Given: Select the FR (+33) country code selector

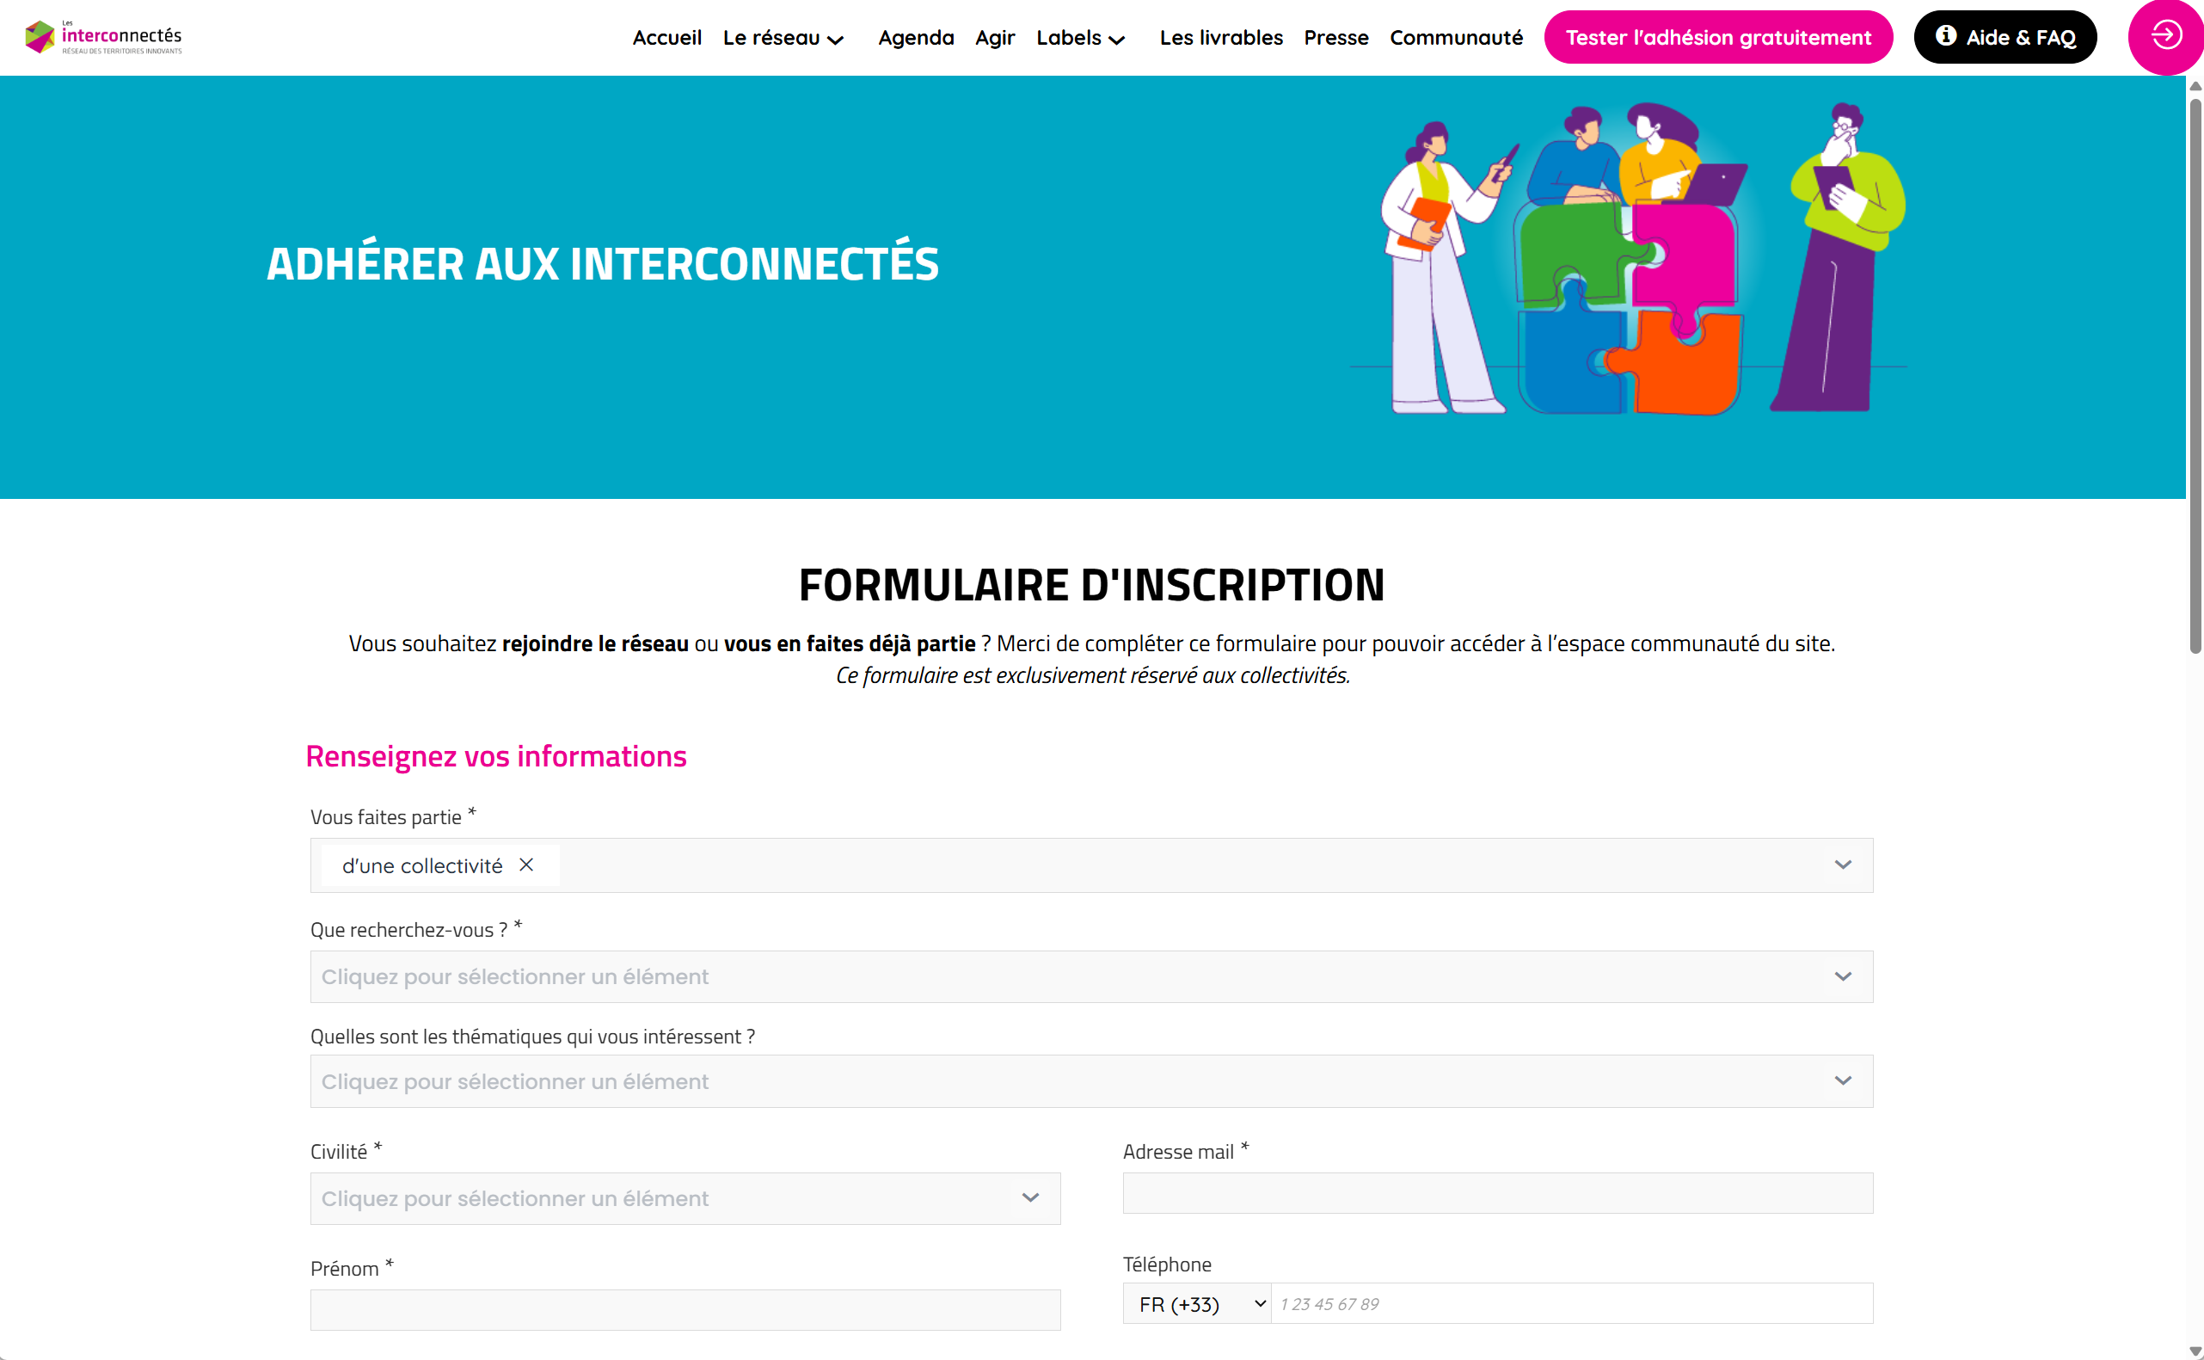Looking at the screenshot, I should [1197, 1304].
